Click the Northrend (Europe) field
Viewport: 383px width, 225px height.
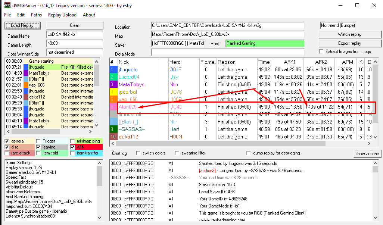pyautogui.click(x=338, y=25)
